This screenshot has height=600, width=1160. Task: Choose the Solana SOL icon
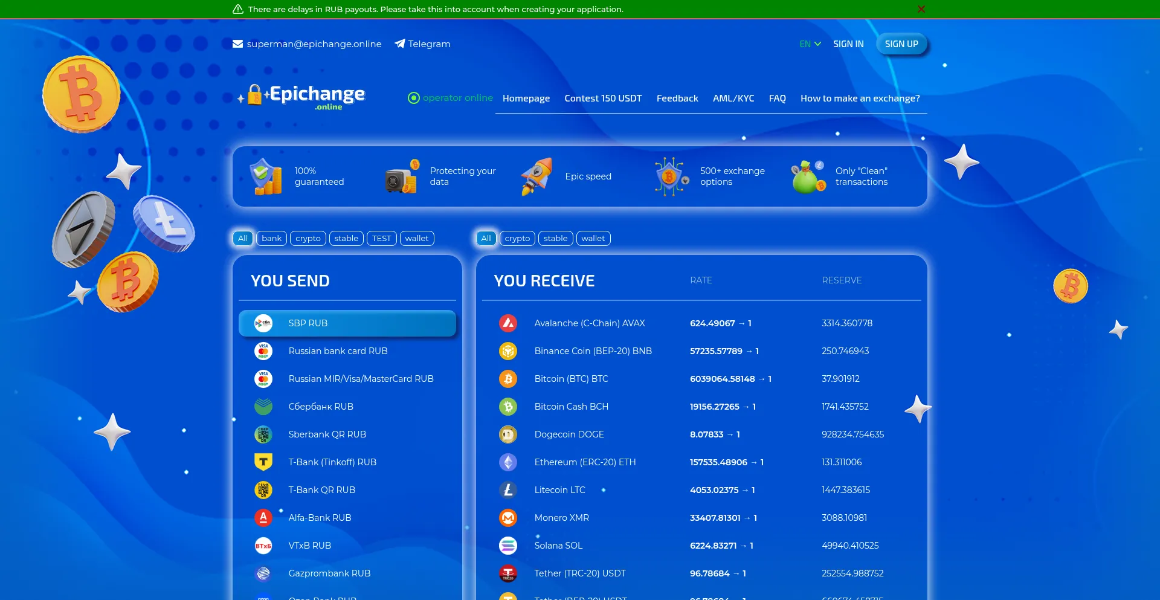[508, 546]
